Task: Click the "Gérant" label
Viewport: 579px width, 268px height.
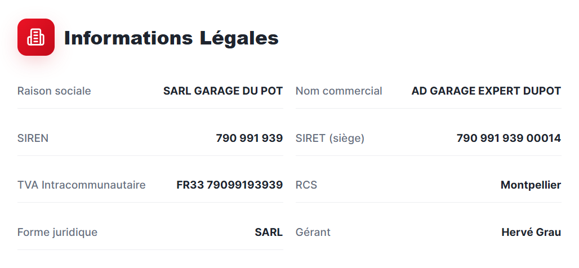Action: click(x=313, y=232)
